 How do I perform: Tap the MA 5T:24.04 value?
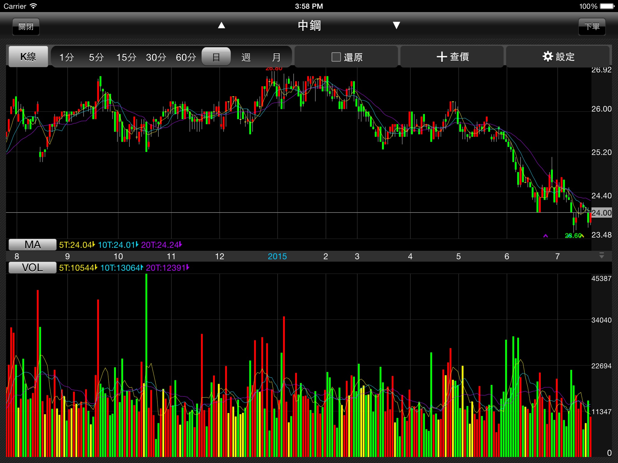coord(77,245)
